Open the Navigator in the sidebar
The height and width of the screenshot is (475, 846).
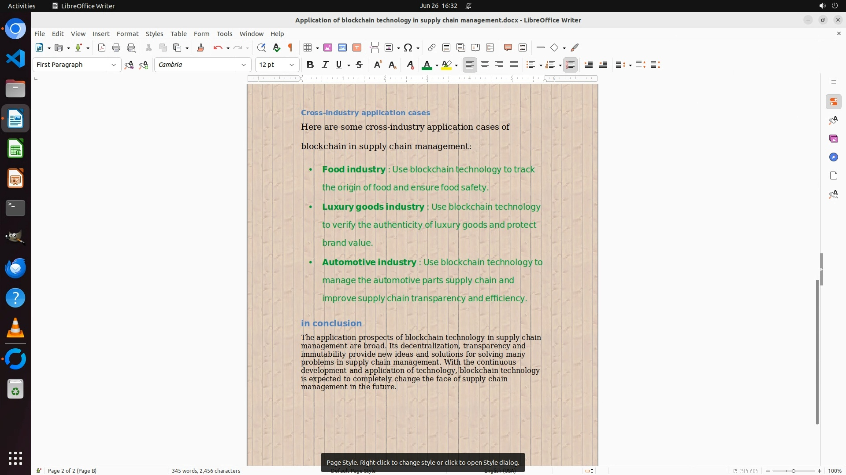(x=833, y=157)
